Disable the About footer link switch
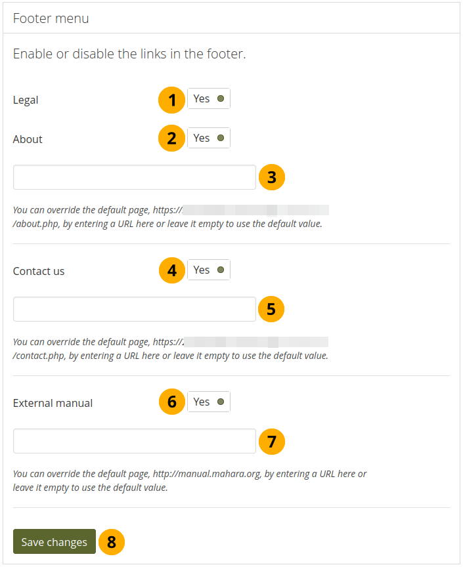 [209, 138]
